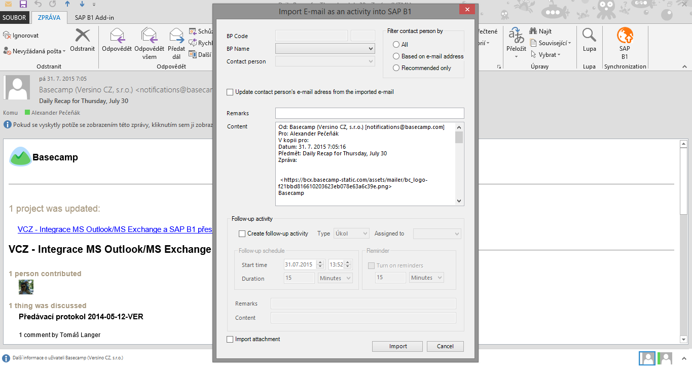Select 'Based on e-mail address' radio option
The width and height of the screenshot is (692, 368).
(396, 56)
